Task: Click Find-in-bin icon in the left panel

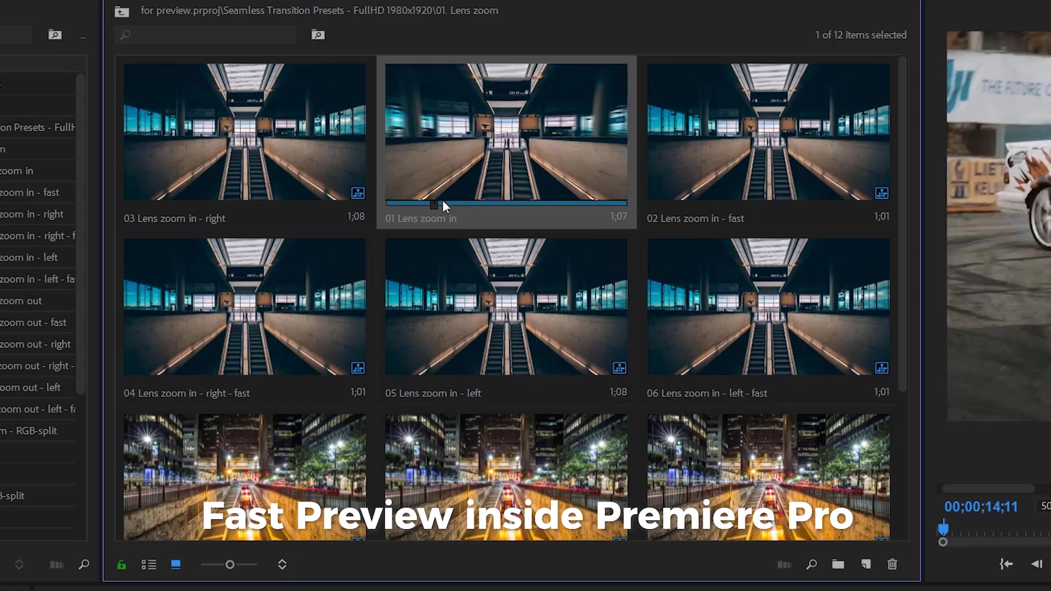Action: point(55,35)
